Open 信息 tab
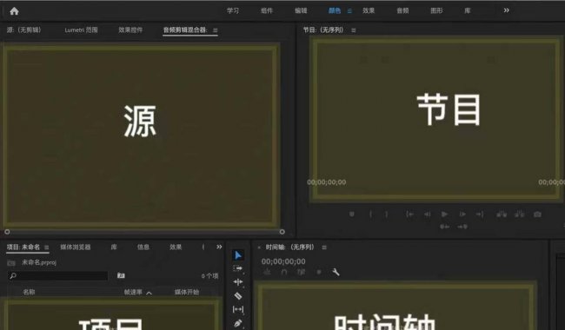The width and height of the screenshot is (565, 330). coord(143,247)
